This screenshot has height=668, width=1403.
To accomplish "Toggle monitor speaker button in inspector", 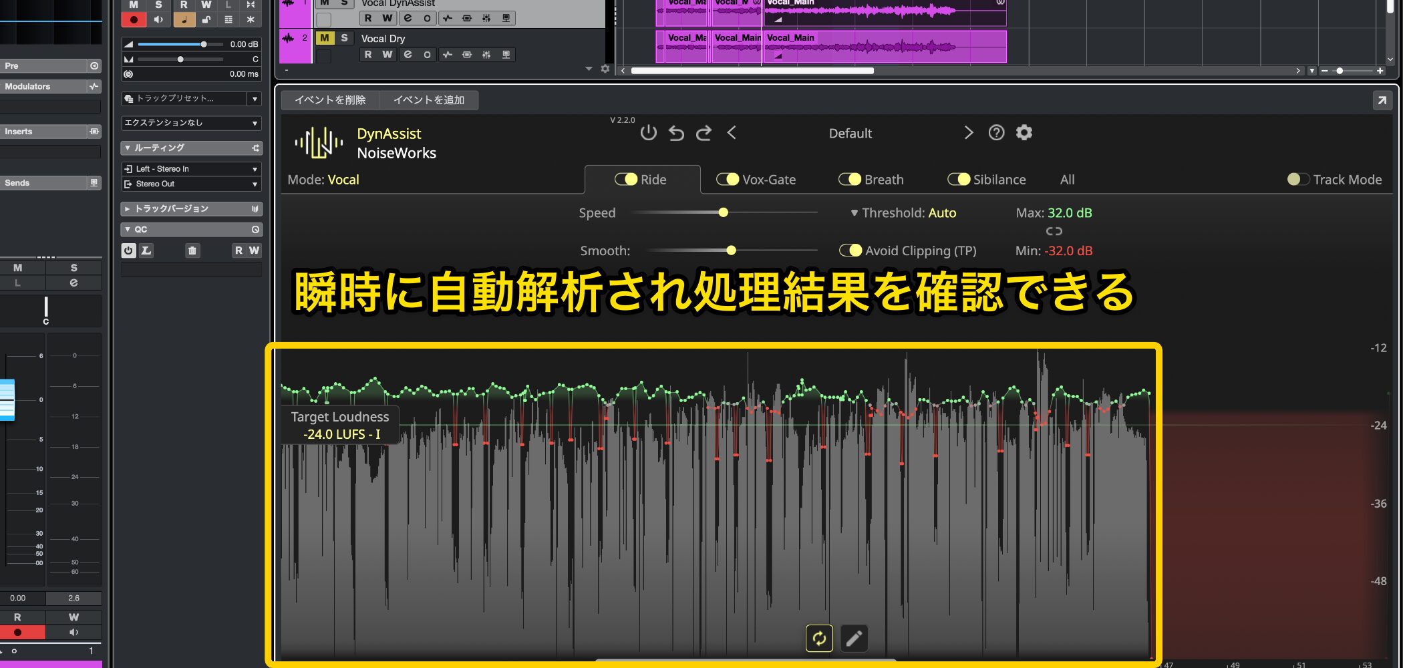I will coord(158,19).
